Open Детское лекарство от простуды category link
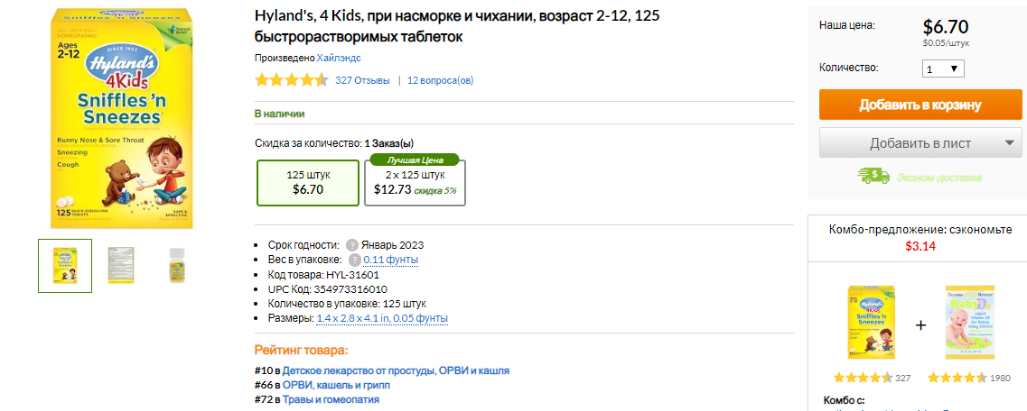1027x411 pixels. (x=396, y=370)
